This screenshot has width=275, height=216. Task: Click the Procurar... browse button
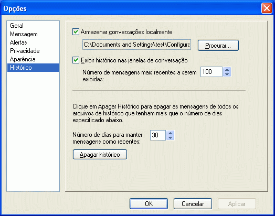click(218, 46)
